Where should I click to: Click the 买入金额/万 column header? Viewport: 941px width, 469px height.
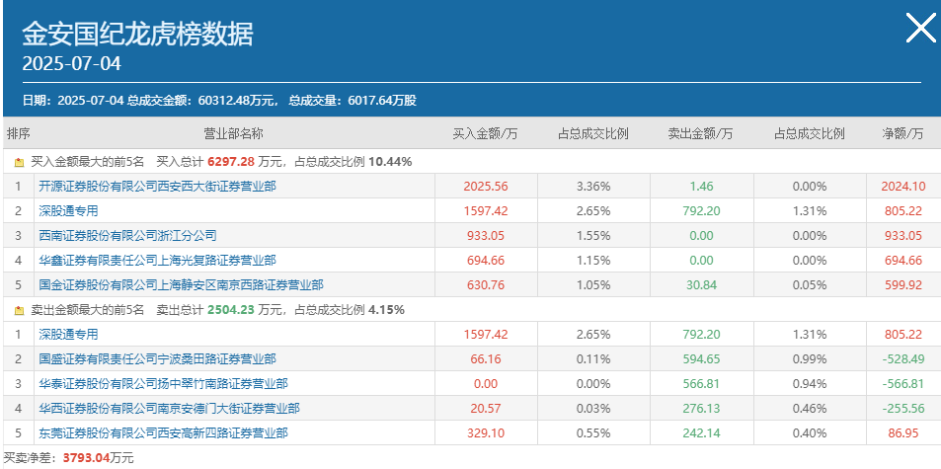[485, 133]
